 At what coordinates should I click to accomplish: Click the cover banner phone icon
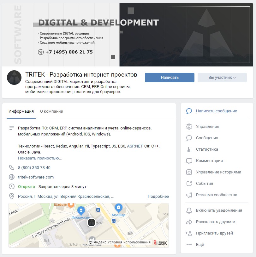[x=41, y=52]
